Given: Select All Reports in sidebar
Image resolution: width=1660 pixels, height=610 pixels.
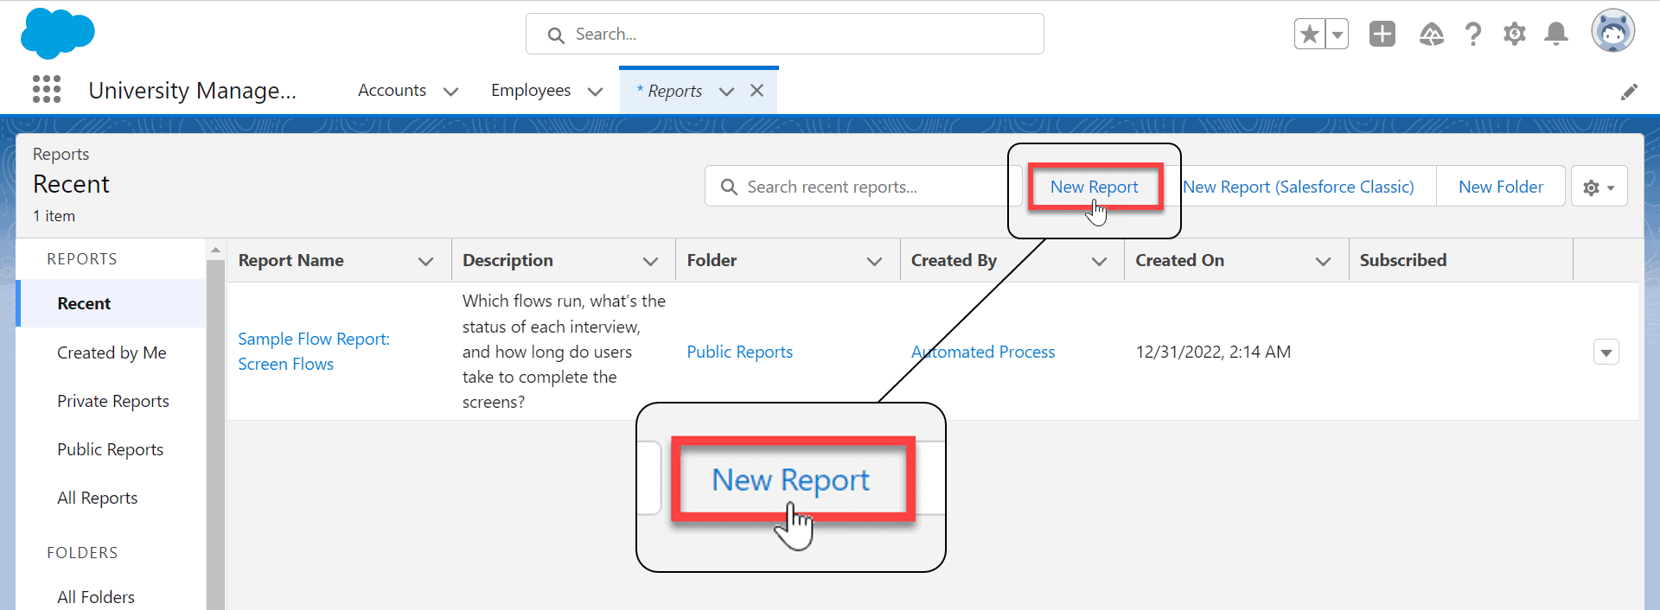Looking at the screenshot, I should [97, 498].
